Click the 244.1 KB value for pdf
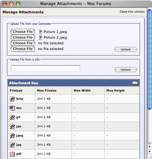This screenshot has height=159, width=152. click(x=44, y=154)
